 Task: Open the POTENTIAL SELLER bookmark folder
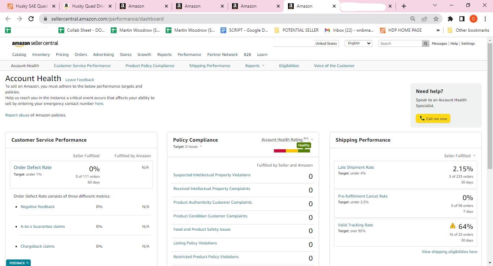tap(296, 30)
